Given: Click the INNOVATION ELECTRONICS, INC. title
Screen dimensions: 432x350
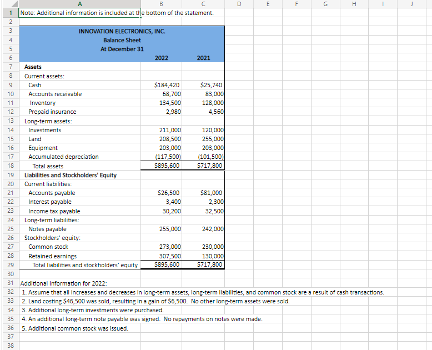Looking at the screenshot, I should click(122, 32).
